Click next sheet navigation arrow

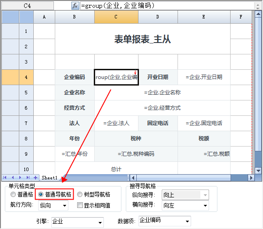(x=20, y=178)
